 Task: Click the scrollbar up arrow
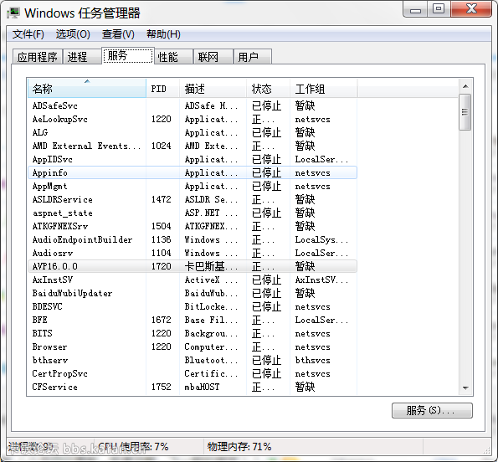click(465, 86)
